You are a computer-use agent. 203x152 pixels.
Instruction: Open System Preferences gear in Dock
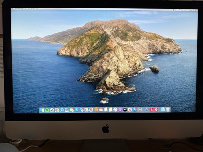click(x=140, y=109)
